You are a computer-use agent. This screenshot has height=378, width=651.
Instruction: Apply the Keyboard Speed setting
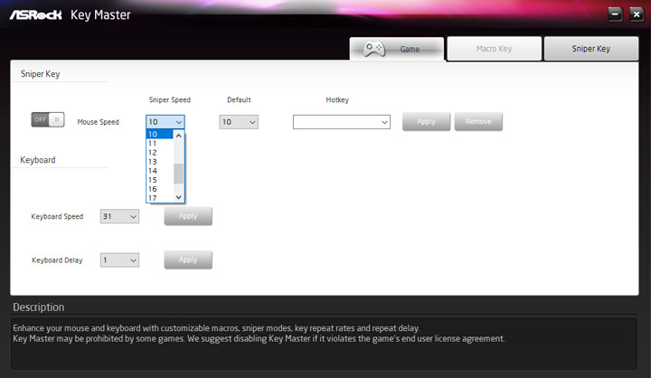188,216
